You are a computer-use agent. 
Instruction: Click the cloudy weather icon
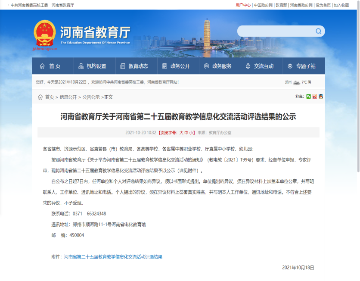[296, 82]
